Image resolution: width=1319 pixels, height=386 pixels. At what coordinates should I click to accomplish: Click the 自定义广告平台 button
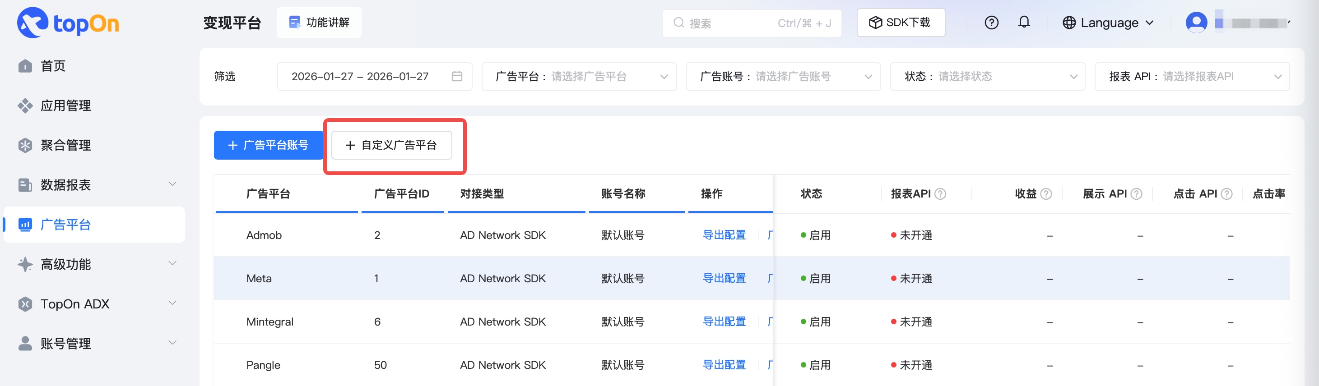(392, 145)
